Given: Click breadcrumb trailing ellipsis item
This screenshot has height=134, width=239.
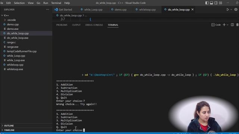Looking at the screenshot, I should pyautogui.click(x=86, y=16).
